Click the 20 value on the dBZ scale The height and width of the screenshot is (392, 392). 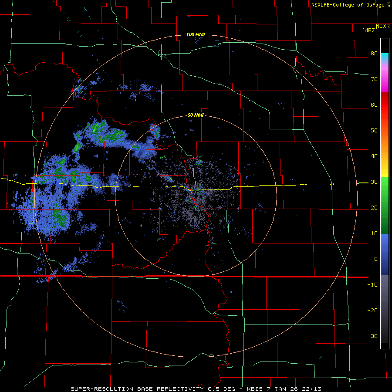click(374, 207)
